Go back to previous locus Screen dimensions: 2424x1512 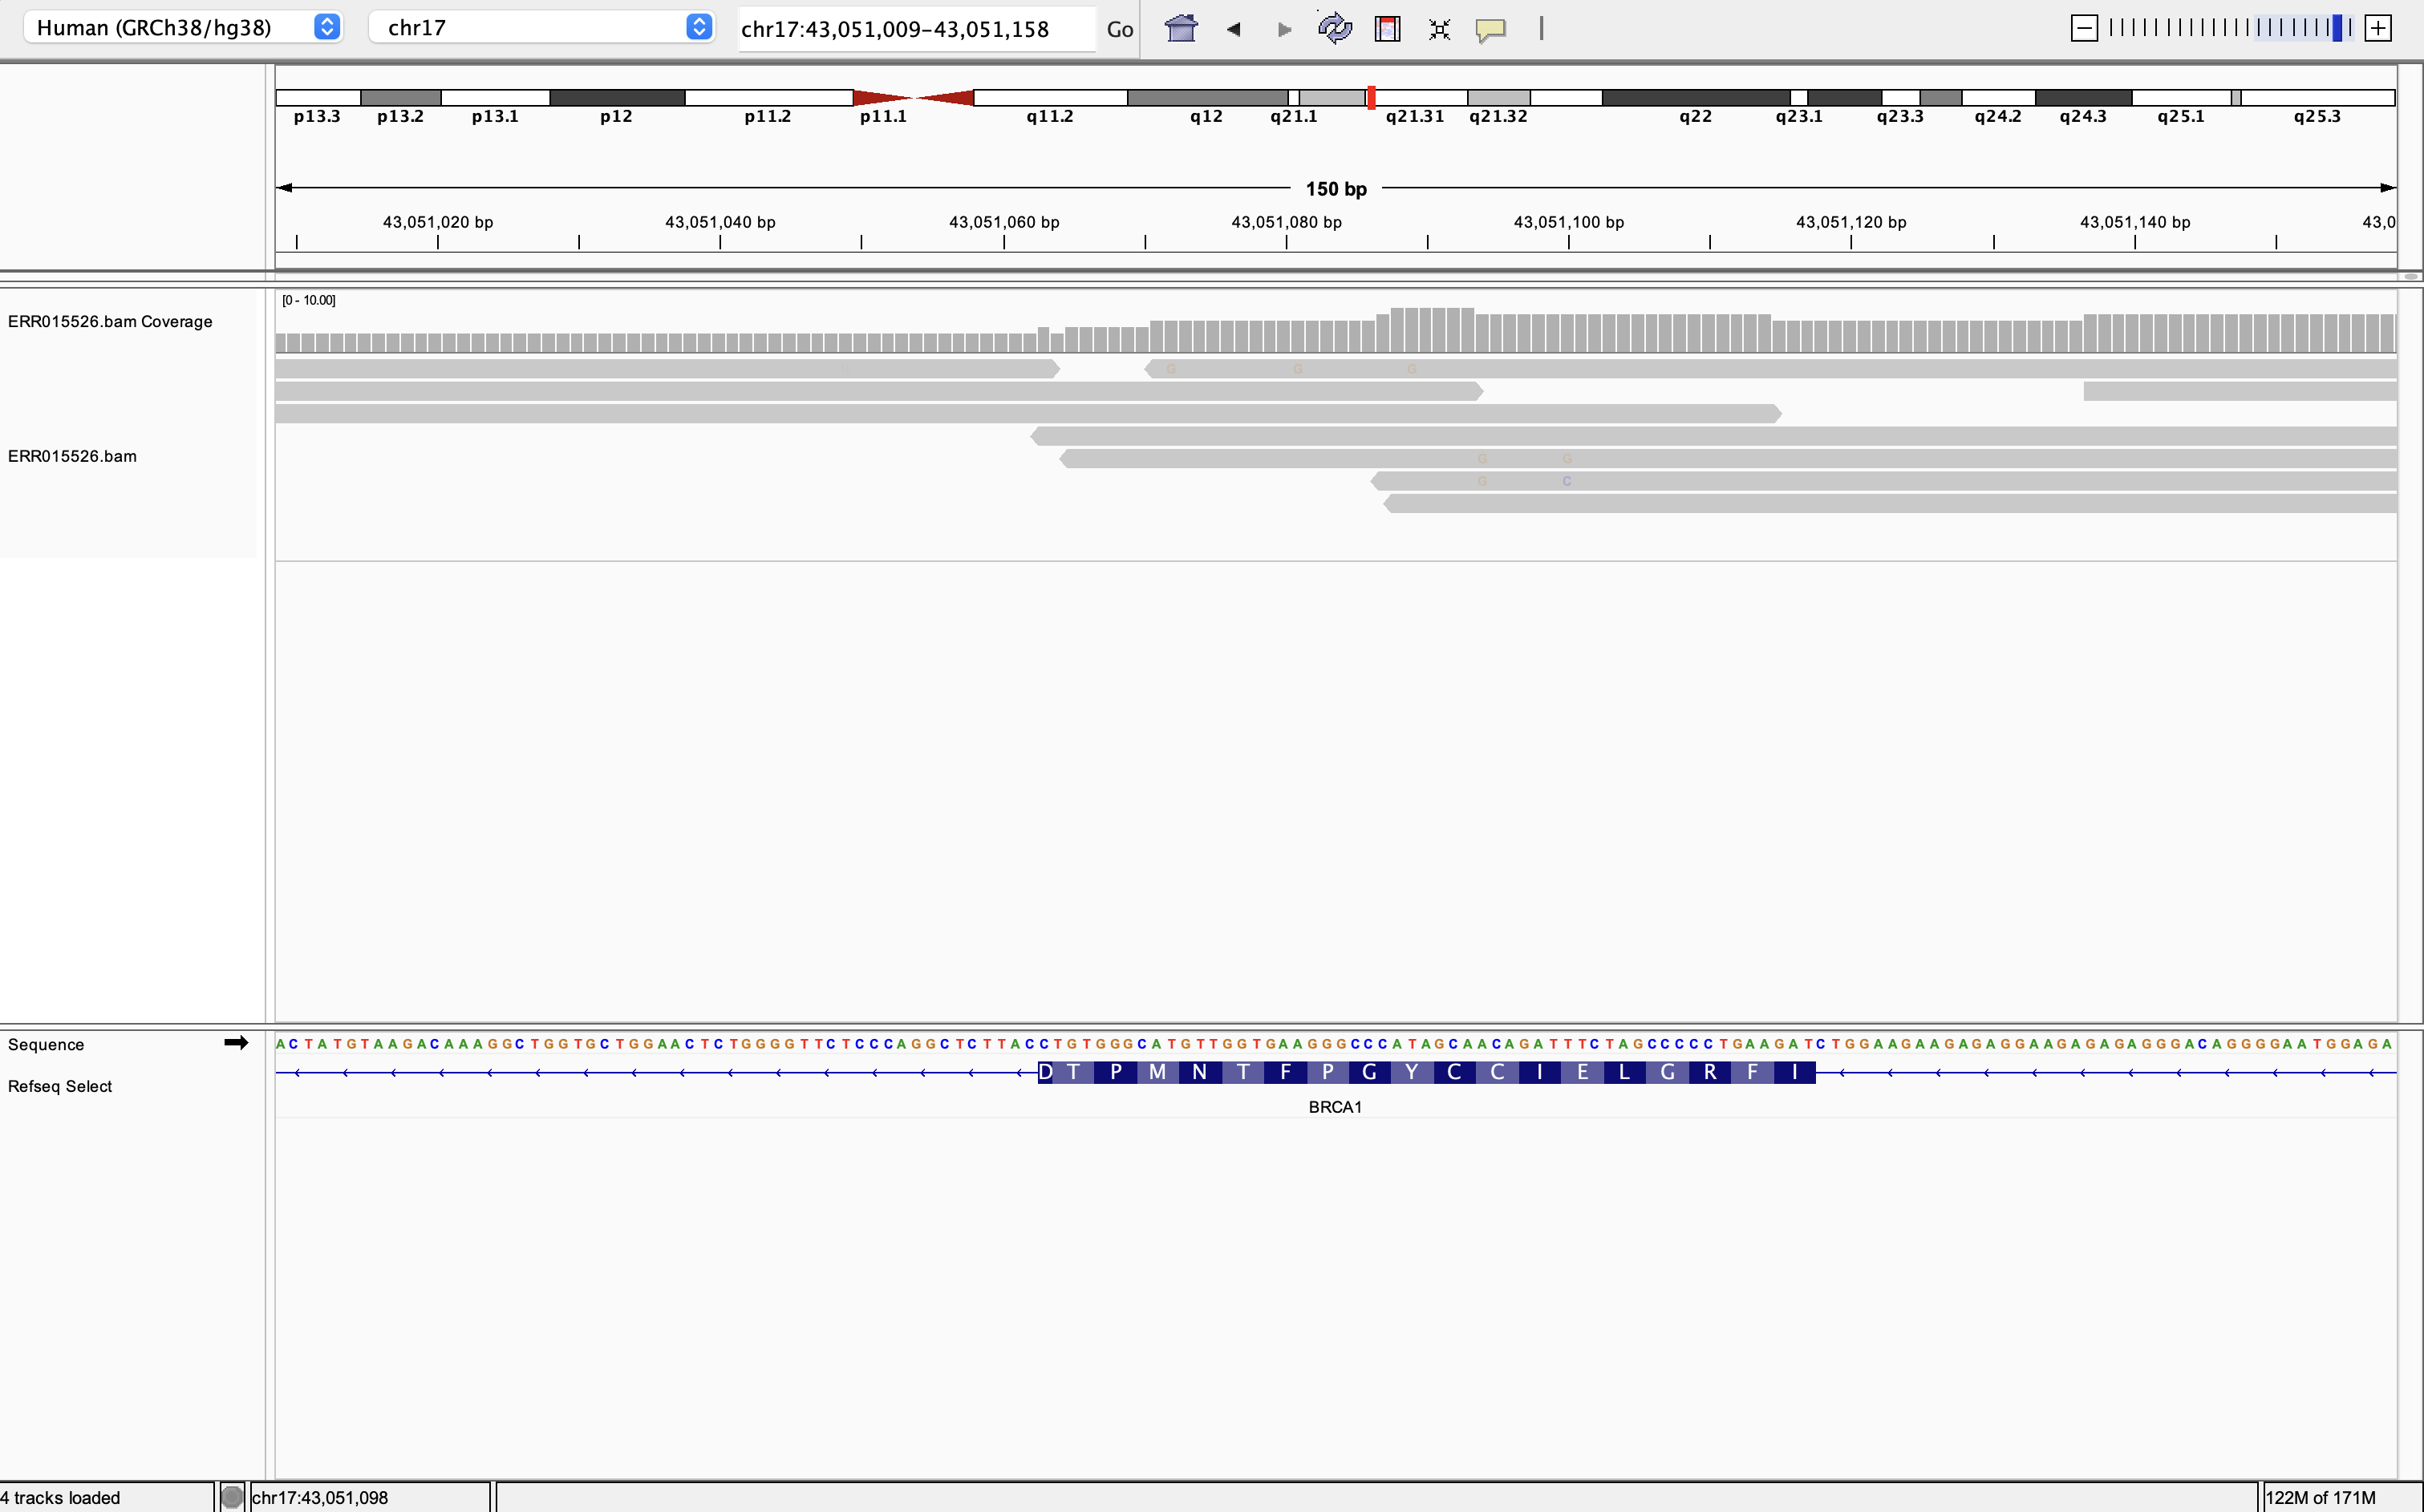click(1234, 29)
